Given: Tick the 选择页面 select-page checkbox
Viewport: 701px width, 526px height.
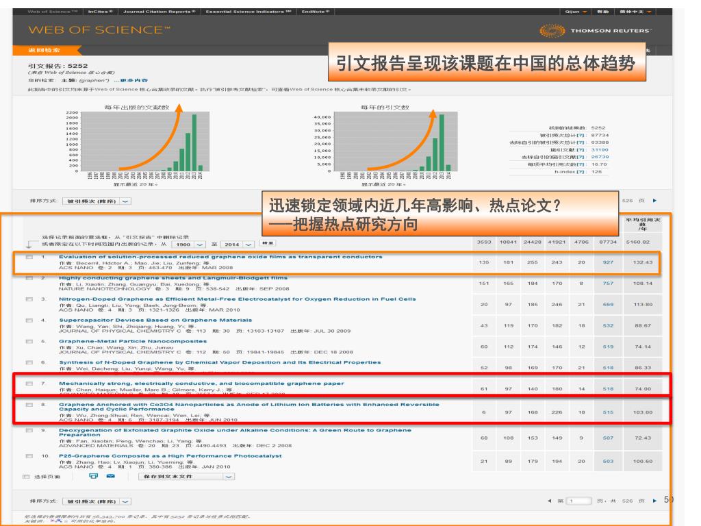Looking at the screenshot, I should coord(27,477).
